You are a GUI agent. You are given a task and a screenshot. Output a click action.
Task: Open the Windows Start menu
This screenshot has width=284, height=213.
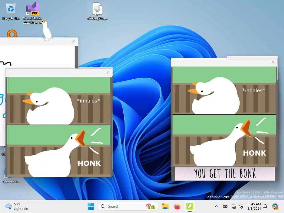(91, 206)
